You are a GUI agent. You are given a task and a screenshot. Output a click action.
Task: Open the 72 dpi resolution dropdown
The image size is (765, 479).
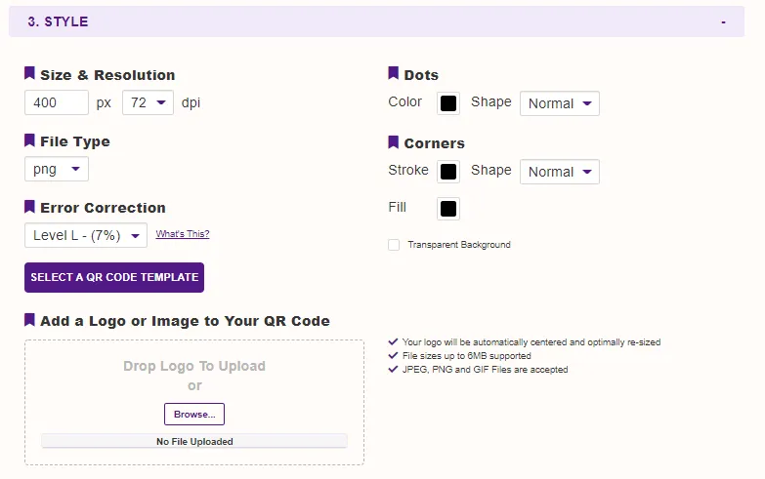pyautogui.click(x=148, y=102)
